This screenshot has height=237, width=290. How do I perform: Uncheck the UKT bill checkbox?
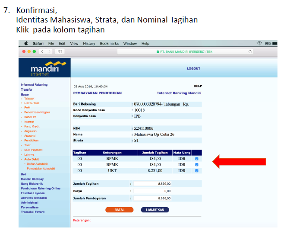point(197,171)
